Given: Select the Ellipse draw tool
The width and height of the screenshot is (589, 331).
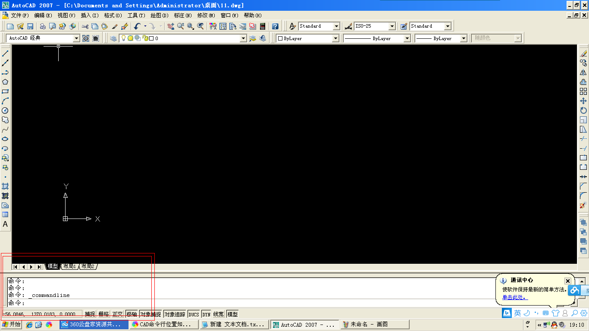Looking at the screenshot, I should (x=5, y=139).
